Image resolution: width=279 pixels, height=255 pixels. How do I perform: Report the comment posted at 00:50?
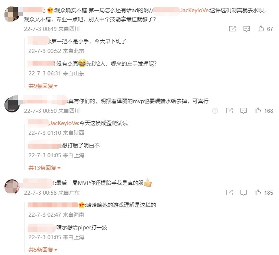click(215, 111)
